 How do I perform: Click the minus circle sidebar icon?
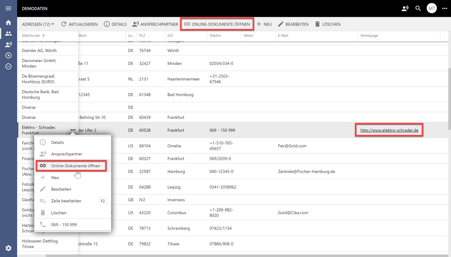pos(8,66)
